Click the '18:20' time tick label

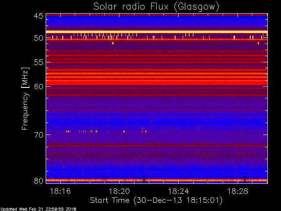pos(119,191)
